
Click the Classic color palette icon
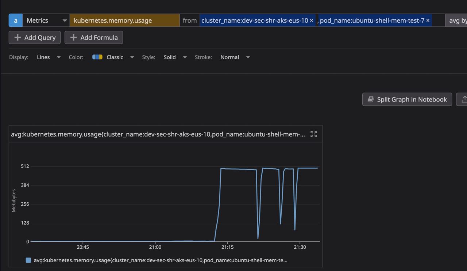tap(97, 57)
